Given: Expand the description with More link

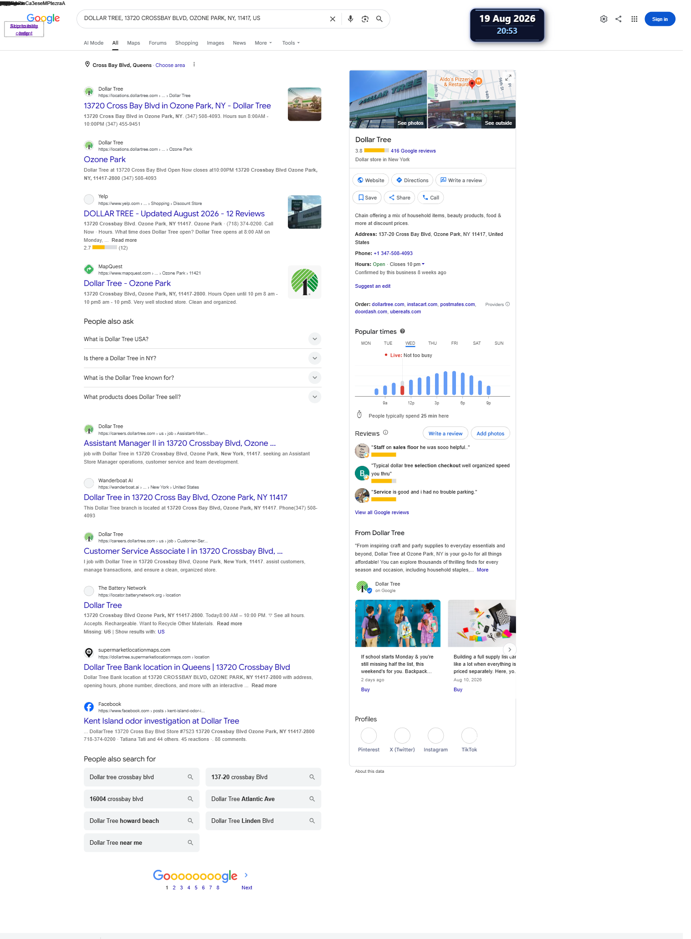Looking at the screenshot, I should pyautogui.click(x=482, y=570).
